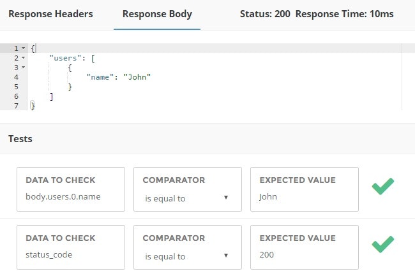Collapse the object fold arrow on line 3
The width and height of the screenshot is (415, 276).
24,68
